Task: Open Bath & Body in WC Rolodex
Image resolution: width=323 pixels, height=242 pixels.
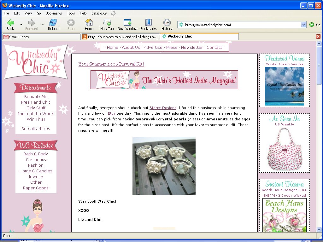Action: pos(36,154)
